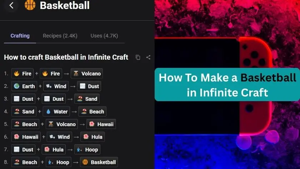This screenshot has width=300, height=169.
Task: Click the Water chip in step 4
Action: pos(56,111)
